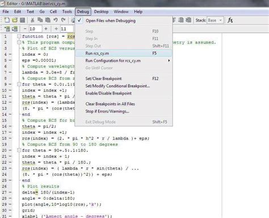Click code line 'eps =0.00001;'
This screenshot has width=269, height=218.
click(x=39, y=60)
